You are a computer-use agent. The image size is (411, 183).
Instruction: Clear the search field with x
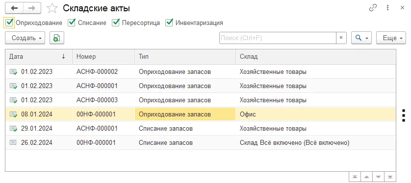click(341, 38)
